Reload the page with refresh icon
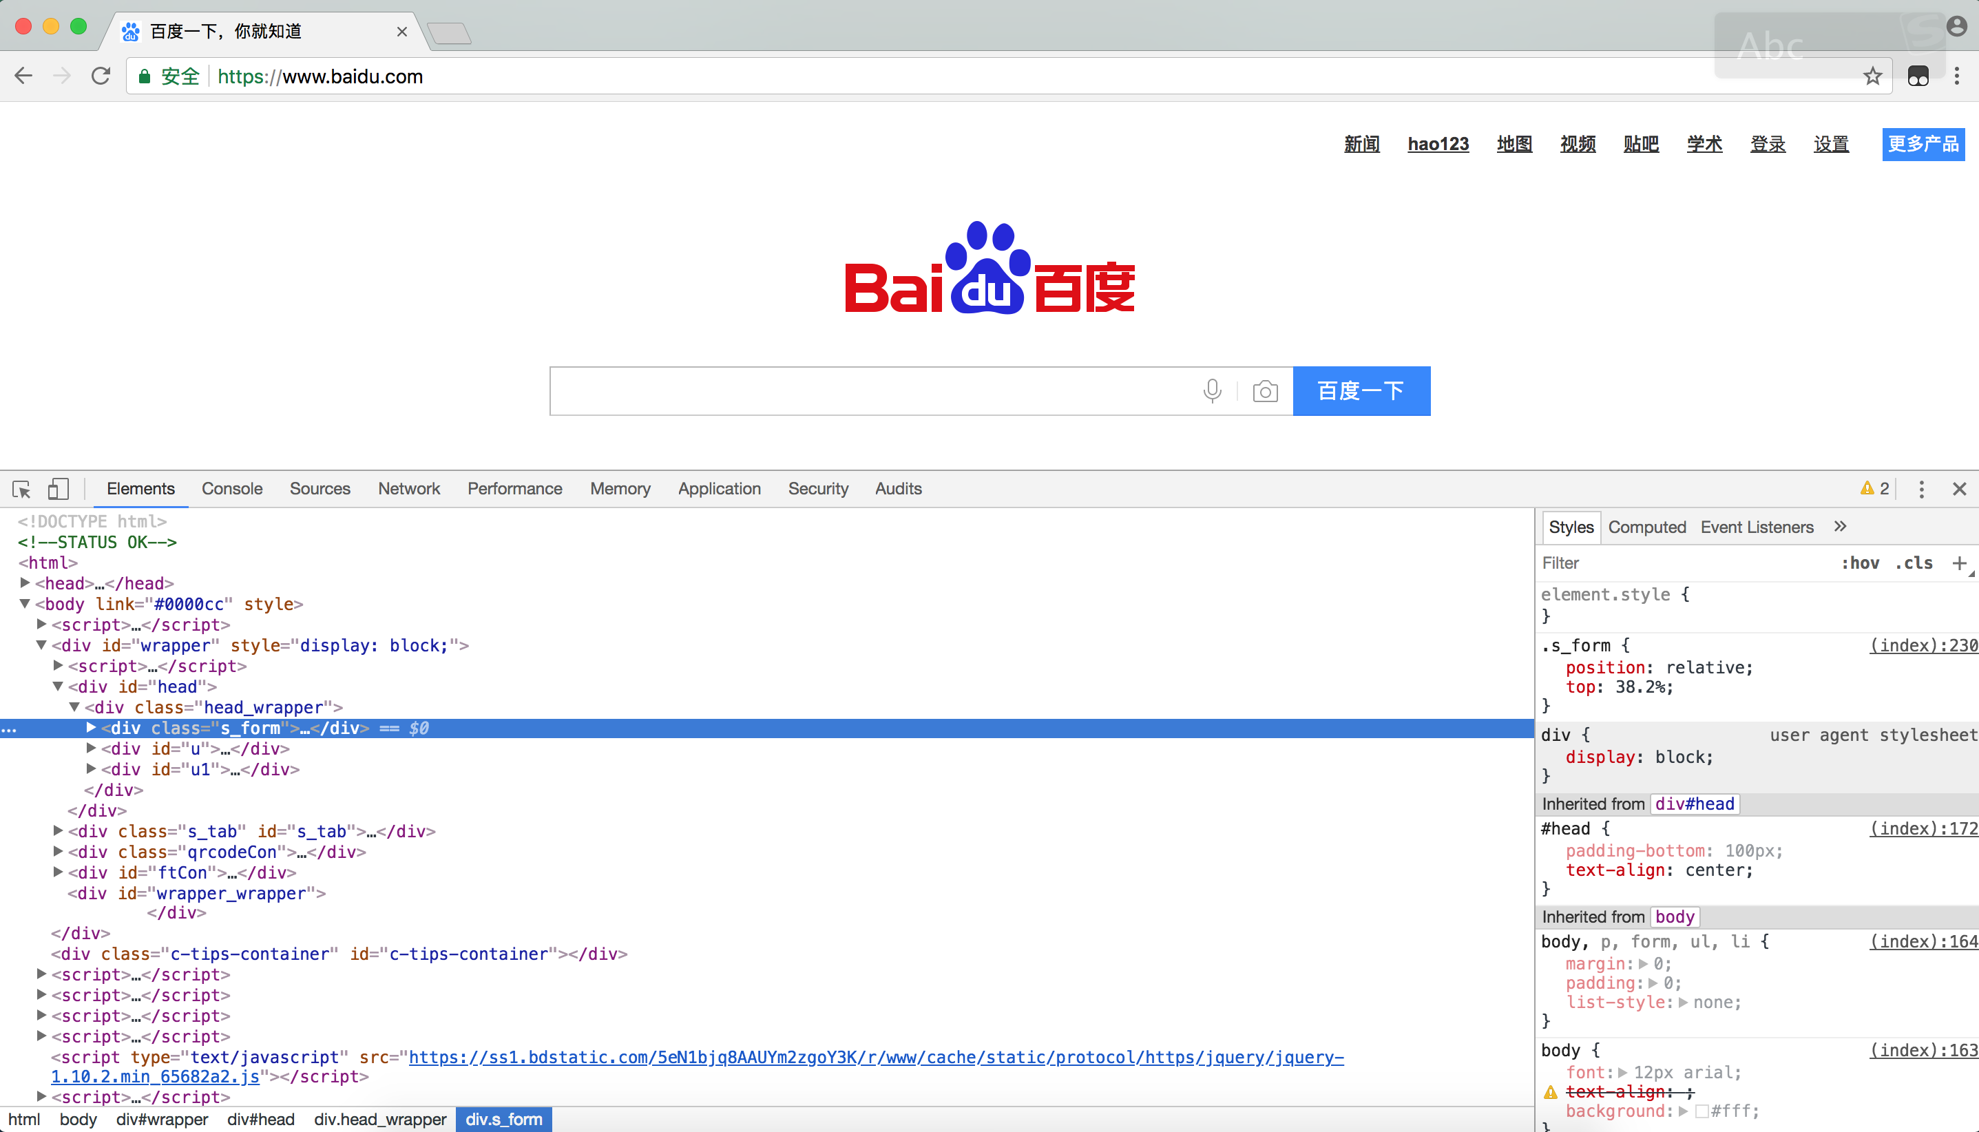 coord(101,76)
